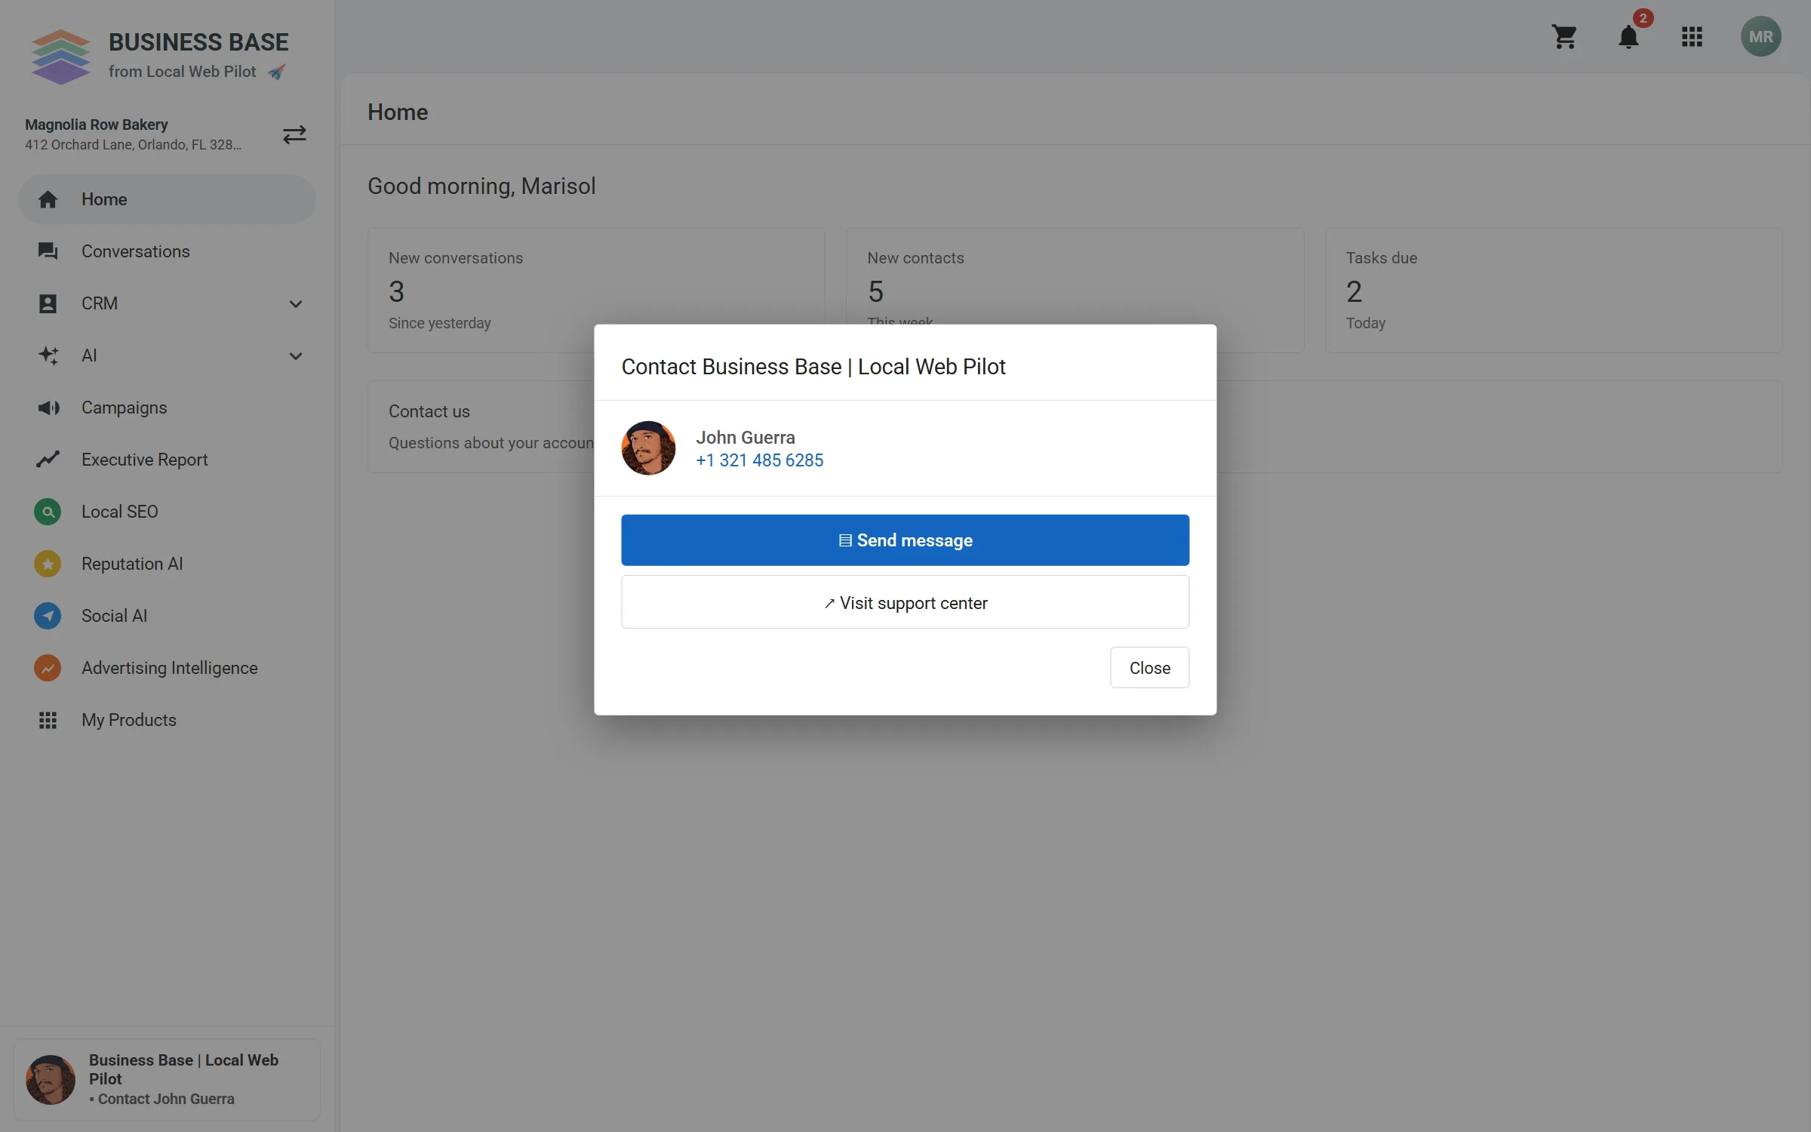Expand the CRM menu chevron
Viewport: 1811px width, 1132px height.
point(296,304)
